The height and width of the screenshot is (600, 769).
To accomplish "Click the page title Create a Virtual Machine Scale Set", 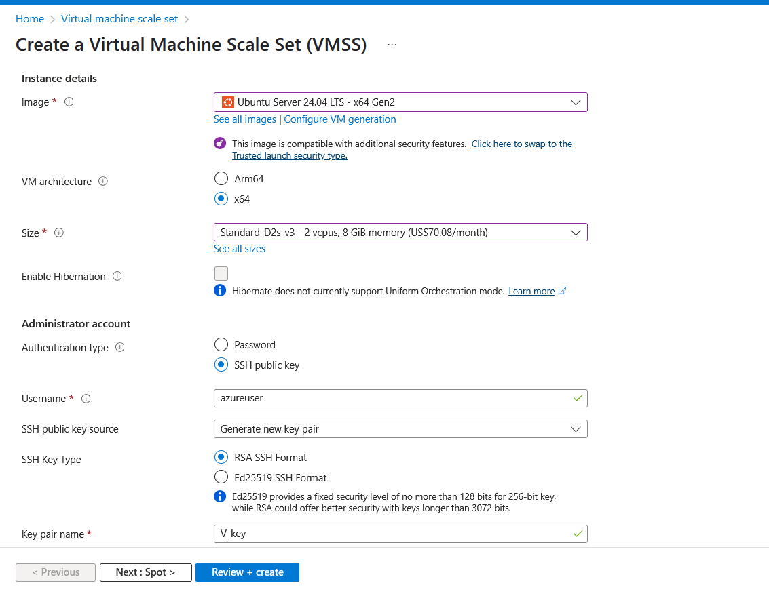I will (x=191, y=45).
